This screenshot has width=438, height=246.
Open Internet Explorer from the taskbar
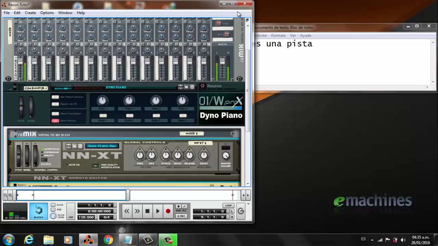29,240
